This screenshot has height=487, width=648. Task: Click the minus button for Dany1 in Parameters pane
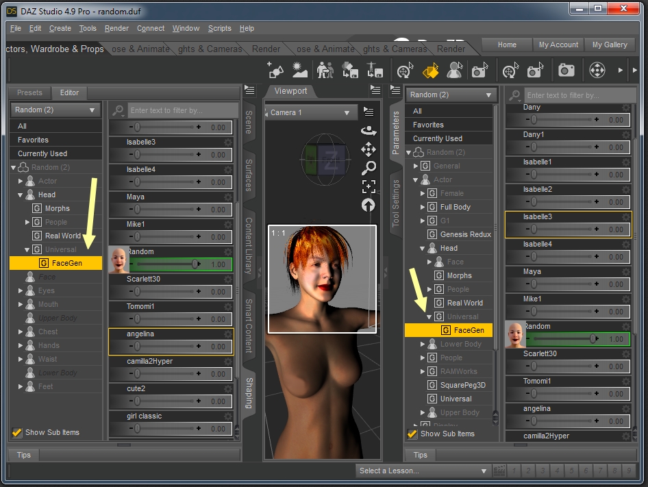[x=527, y=147]
